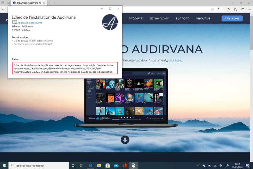Open Microsoft Store from taskbar

pos(108,165)
